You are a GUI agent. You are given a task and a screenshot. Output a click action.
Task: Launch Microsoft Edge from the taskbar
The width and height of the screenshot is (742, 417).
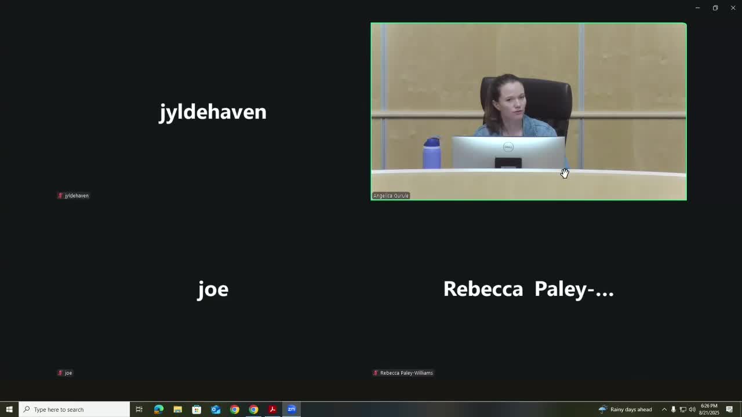pyautogui.click(x=158, y=409)
